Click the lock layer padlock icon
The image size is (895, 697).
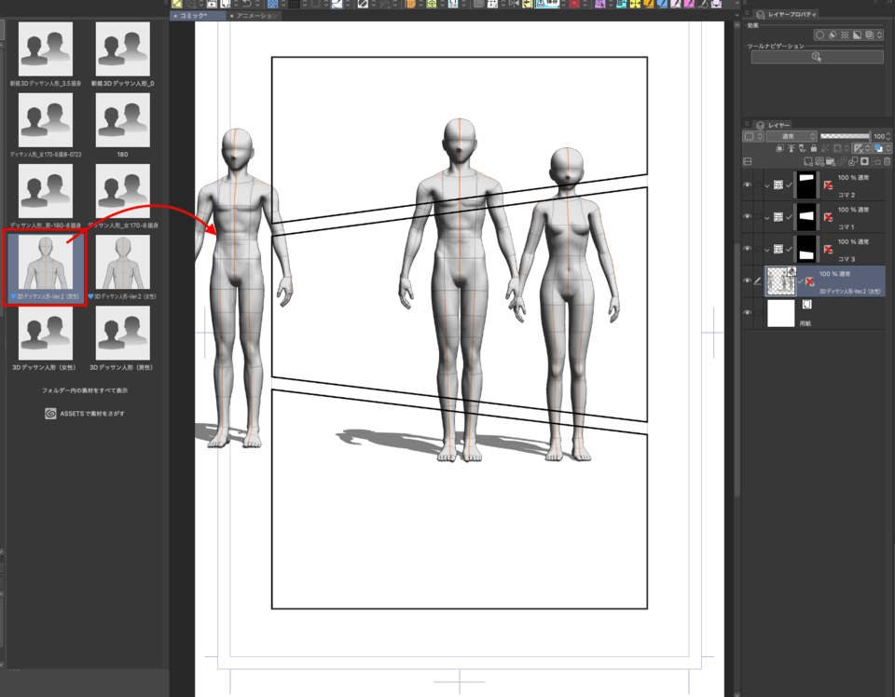click(x=814, y=148)
